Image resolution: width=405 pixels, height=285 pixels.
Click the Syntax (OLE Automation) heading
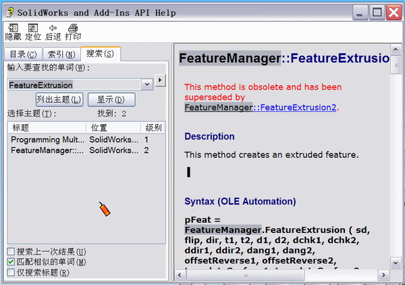[x=240, y=201]
